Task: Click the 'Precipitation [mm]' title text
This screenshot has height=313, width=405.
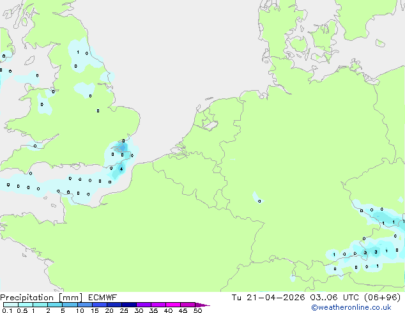Action: coord(41,298)
